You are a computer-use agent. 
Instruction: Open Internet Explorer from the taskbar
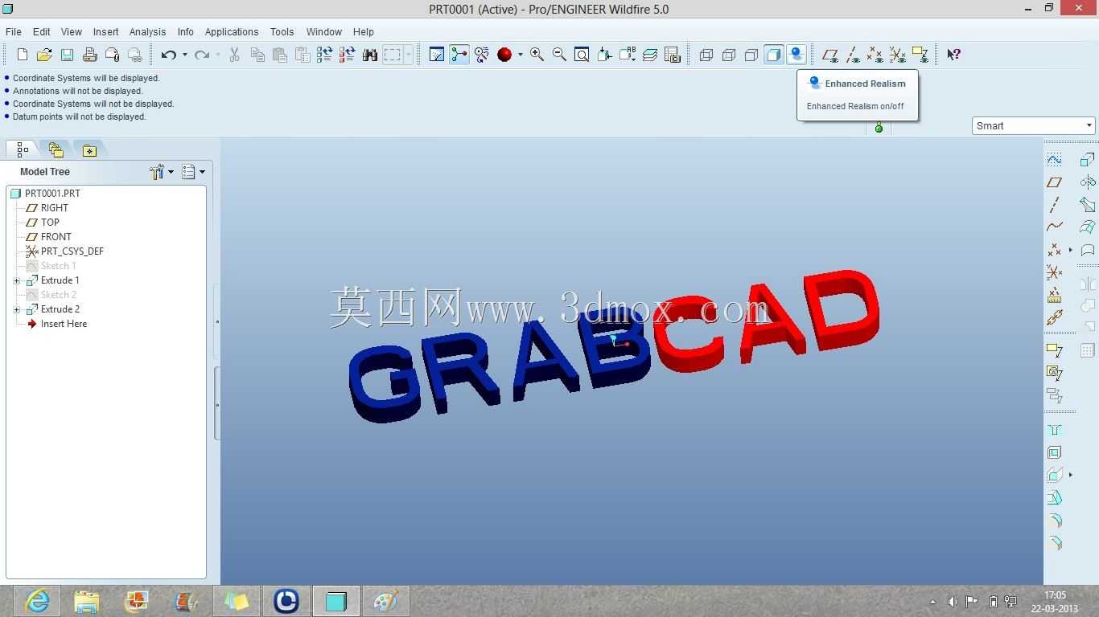pos(37,600)
